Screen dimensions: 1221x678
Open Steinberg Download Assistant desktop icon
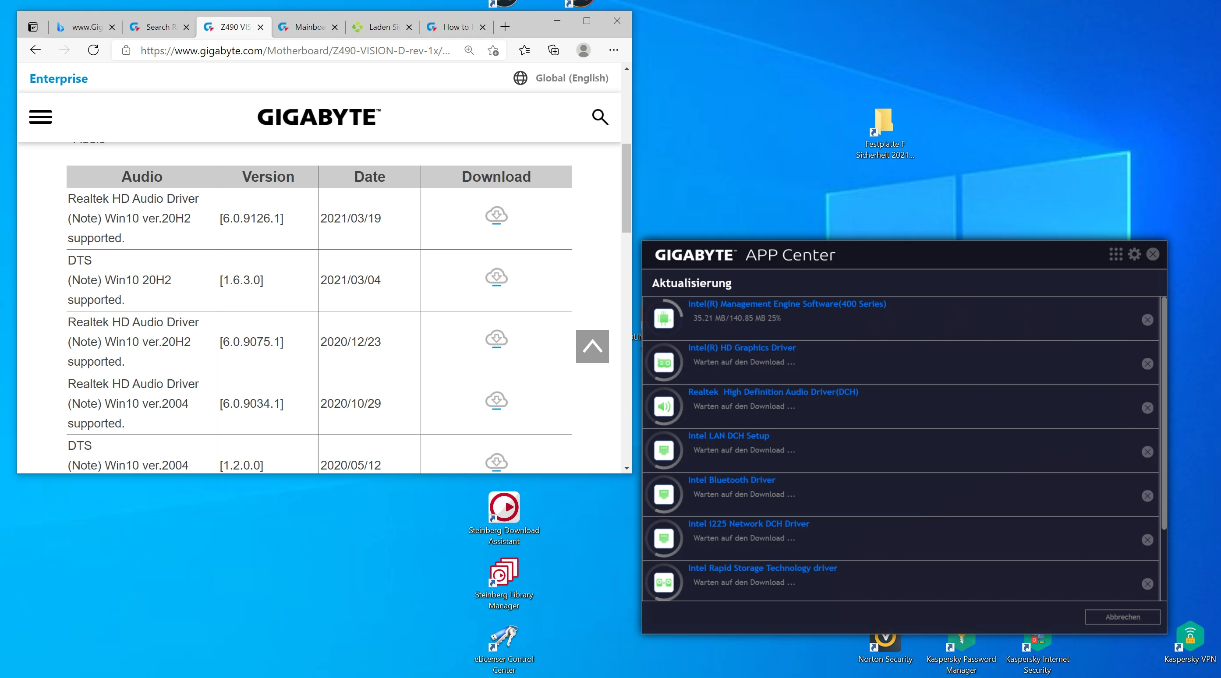point(504,519)
